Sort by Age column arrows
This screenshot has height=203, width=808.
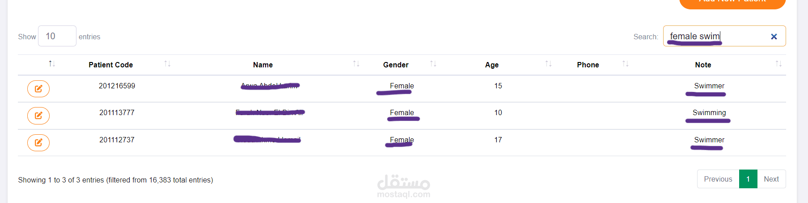coord(548,64)
